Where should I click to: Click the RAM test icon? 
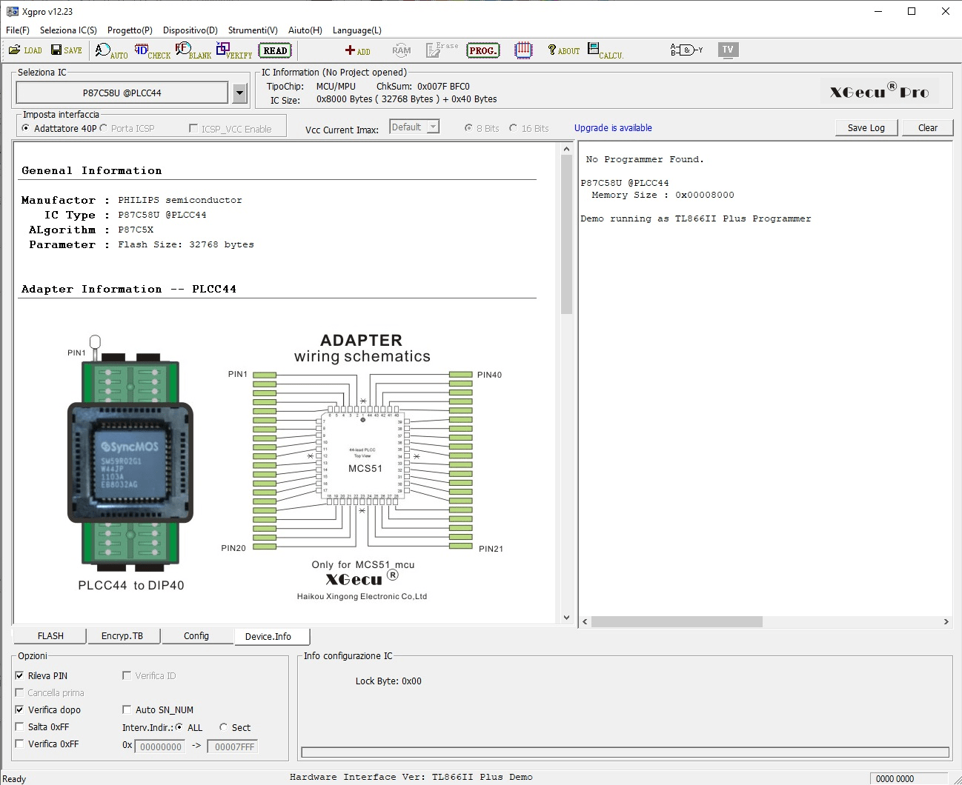coord(401,50)
